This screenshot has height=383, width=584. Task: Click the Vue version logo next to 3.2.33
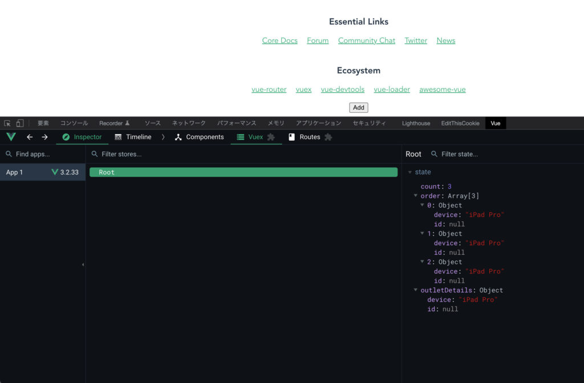click(55, 172)
